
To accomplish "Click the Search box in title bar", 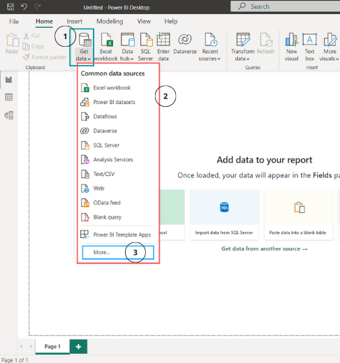I will [x=285, y=6].
